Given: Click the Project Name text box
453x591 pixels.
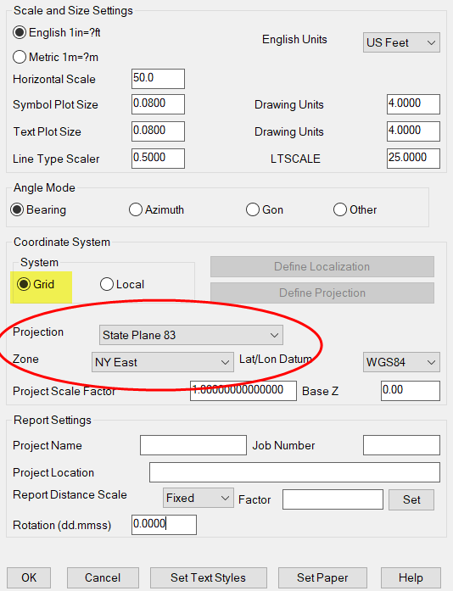Looking at the screenshot, I should 193,445.
